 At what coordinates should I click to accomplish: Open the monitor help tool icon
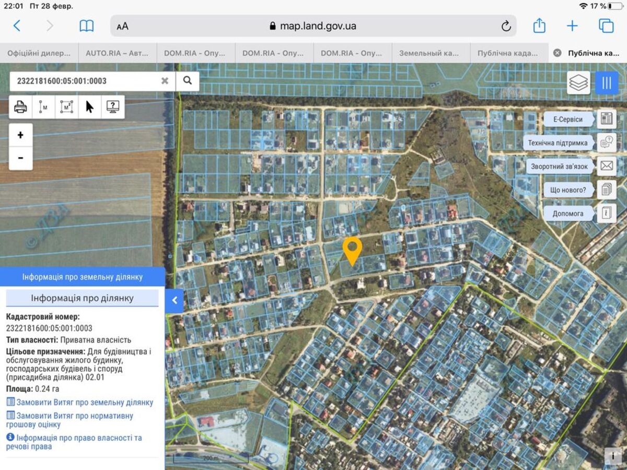pos(112,107)
